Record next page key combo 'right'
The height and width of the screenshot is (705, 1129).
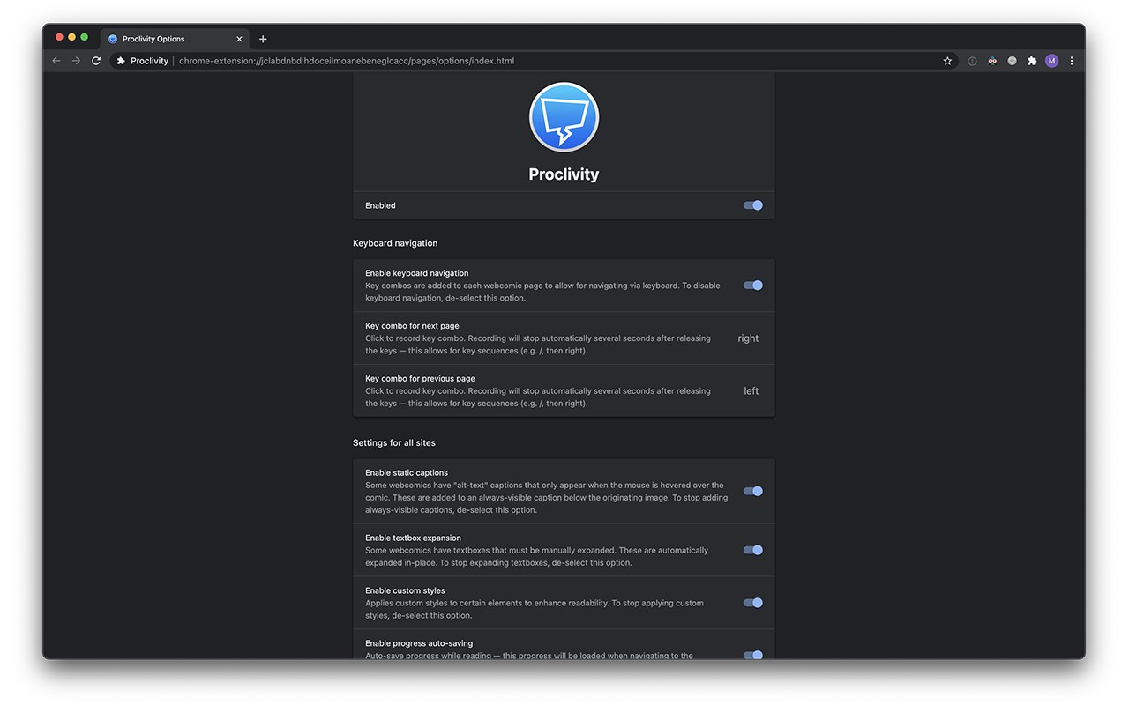click(x=748, y=338)
